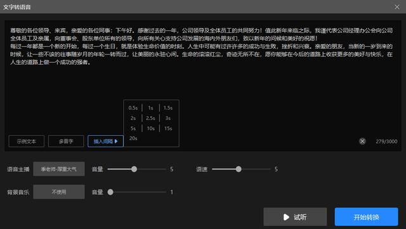406x229 pixels.
Task: Click the 示例文本 button
Action: coord(27,141)
